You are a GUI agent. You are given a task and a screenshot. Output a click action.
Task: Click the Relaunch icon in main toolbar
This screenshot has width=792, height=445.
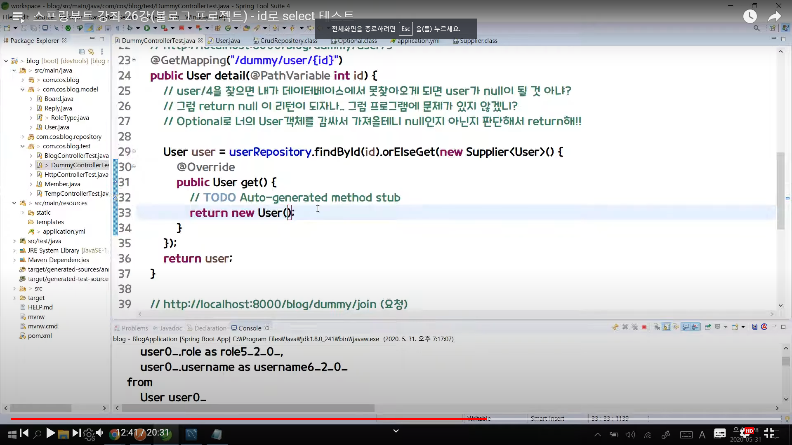point(199,28)
